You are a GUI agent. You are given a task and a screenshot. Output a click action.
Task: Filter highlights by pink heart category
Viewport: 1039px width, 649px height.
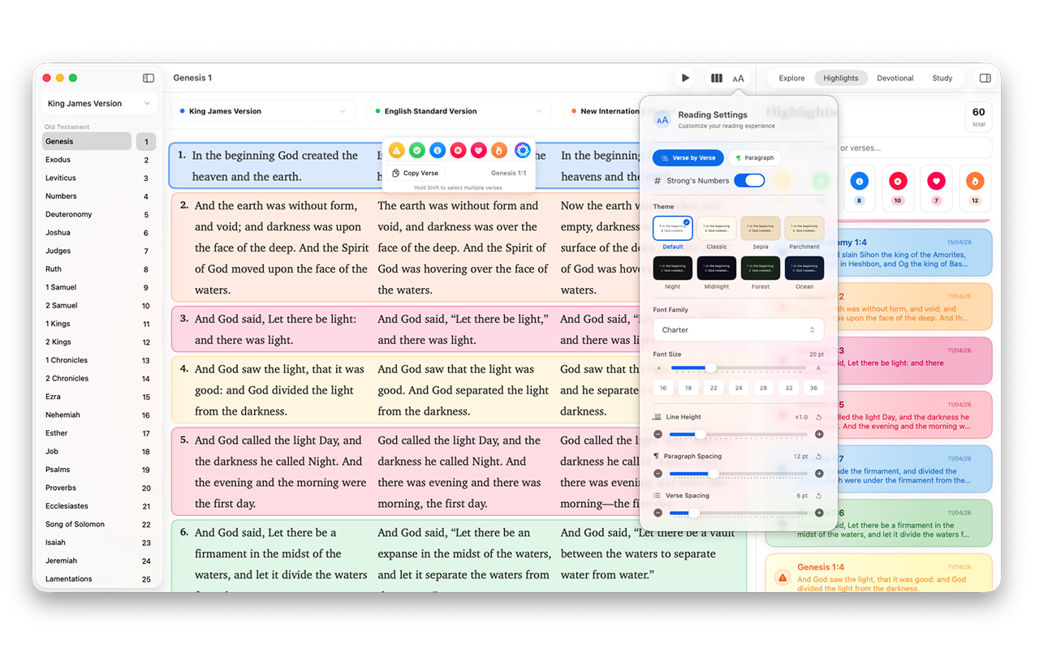pyautogui.click(x=937, y=187)
